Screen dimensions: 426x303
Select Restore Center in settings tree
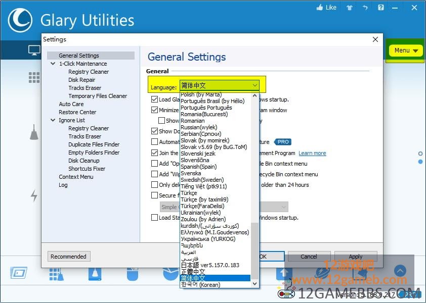point(77,112)
